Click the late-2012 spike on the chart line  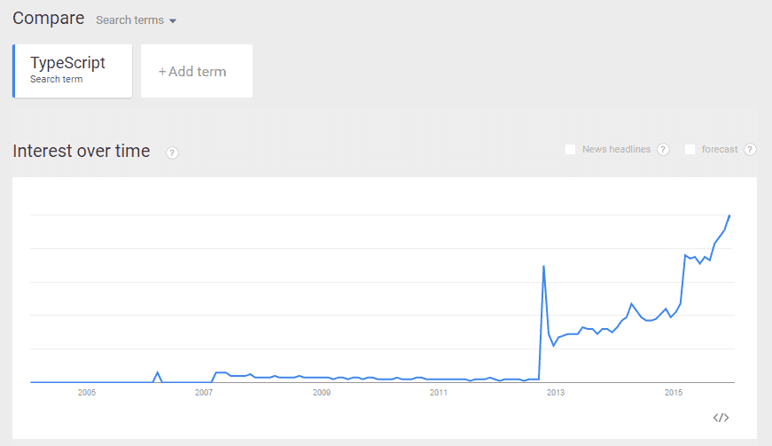543,266
